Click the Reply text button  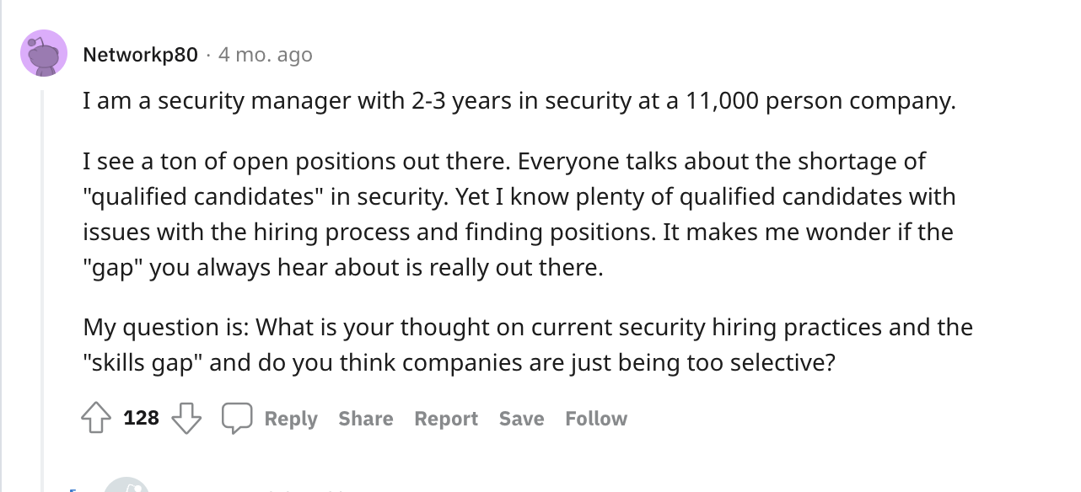(x=291, y=419)
